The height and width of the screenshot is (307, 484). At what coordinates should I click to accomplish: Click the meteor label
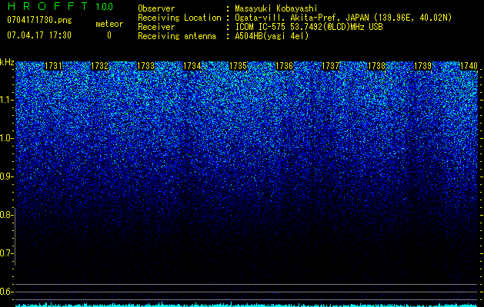pos(109,24)
